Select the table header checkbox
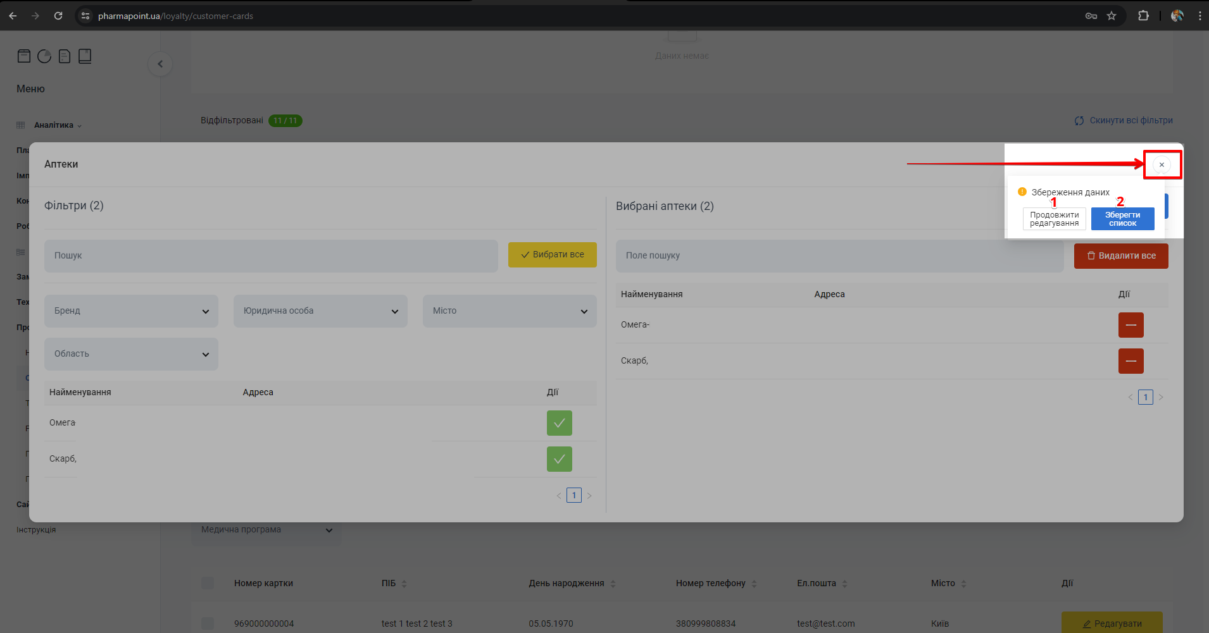This screenshot has width=1209, height=633. (208, 583)
